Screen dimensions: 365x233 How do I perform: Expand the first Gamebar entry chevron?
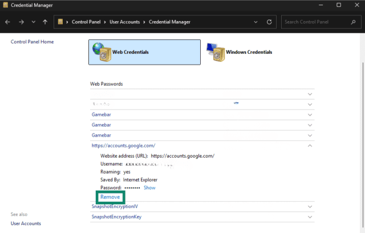(310, 115)
